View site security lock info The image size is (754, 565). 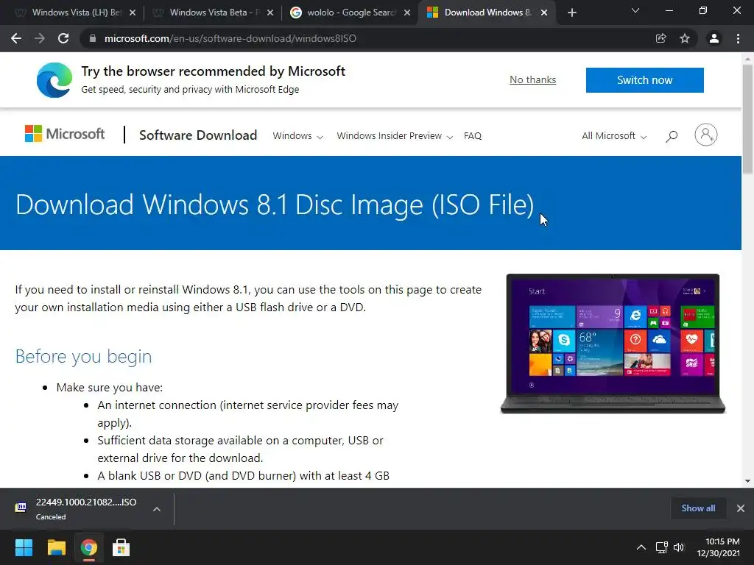(x=93, y=38)
